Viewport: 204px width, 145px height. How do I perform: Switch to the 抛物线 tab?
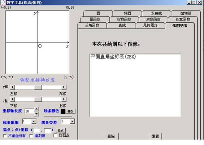point(186,13)
